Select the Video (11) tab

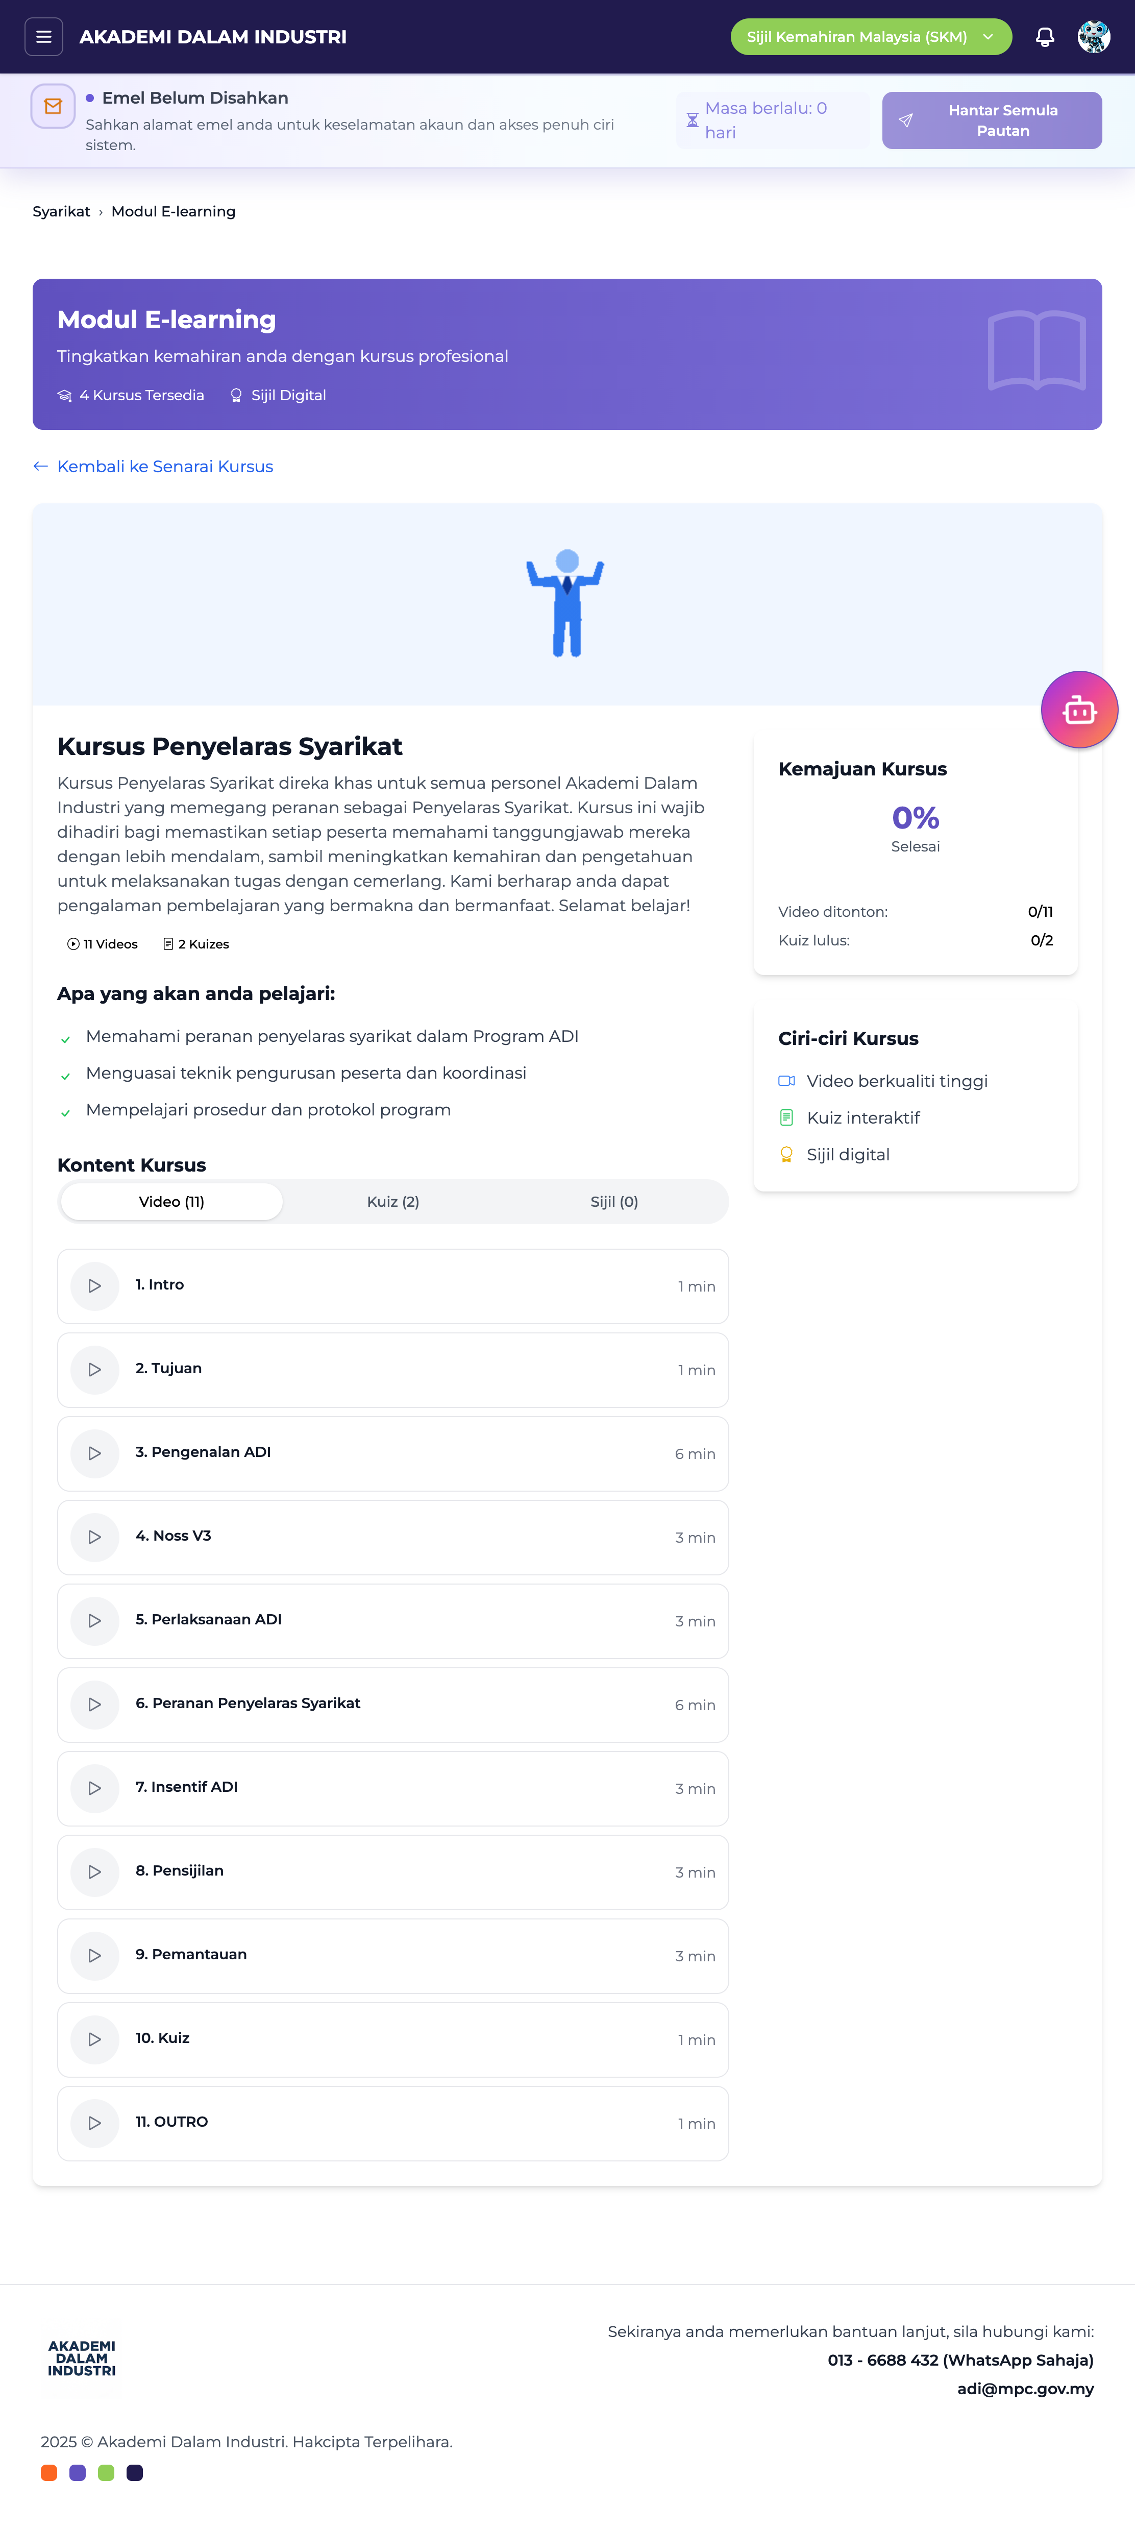[172, 1201]
